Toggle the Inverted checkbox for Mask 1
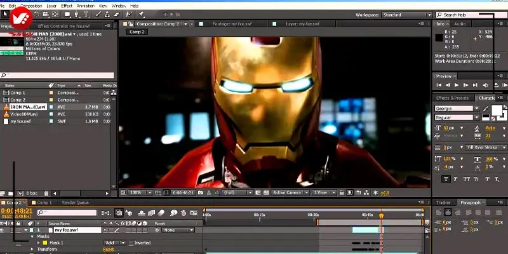This screenshot has height=254, width=508. click(131, 243)
